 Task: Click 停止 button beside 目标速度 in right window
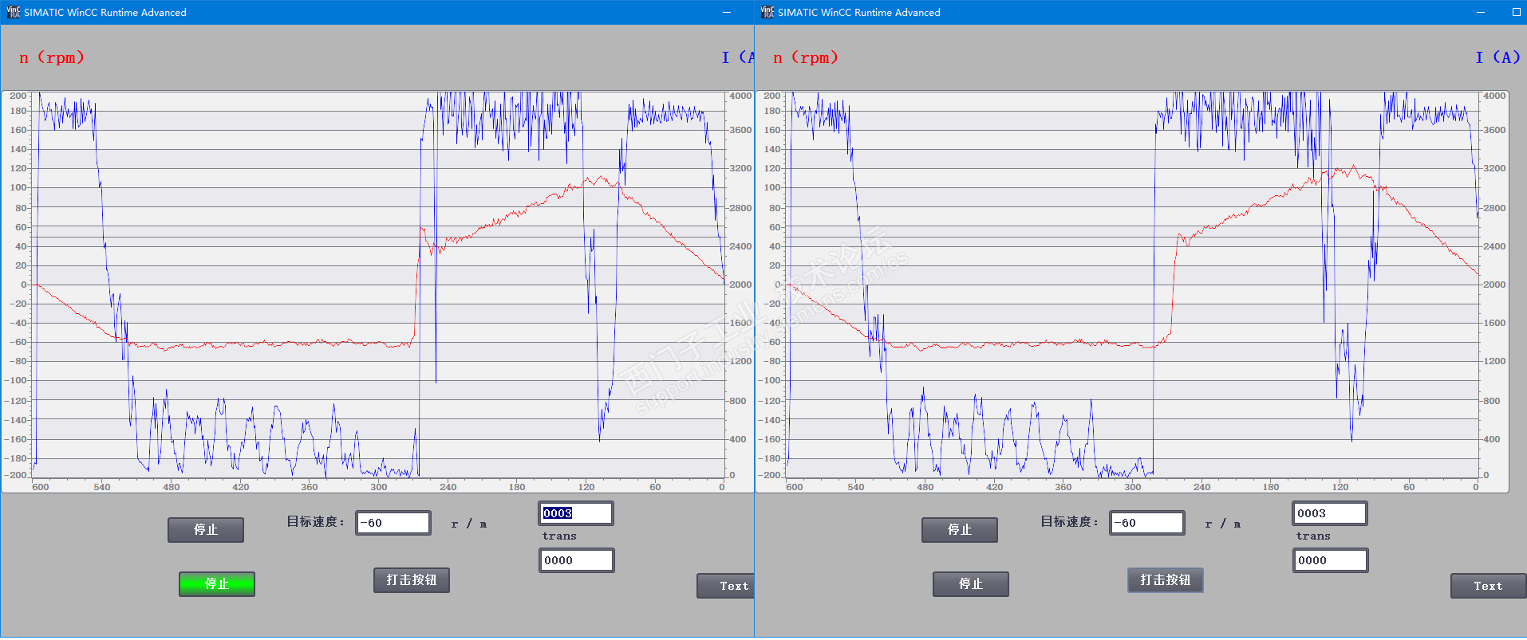point(960,530)
